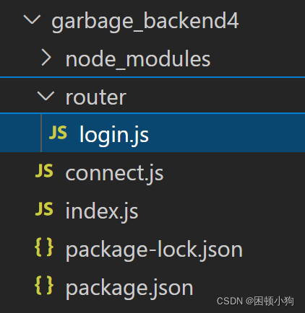Click the braces icon for package-lock.json

(44, 247)
